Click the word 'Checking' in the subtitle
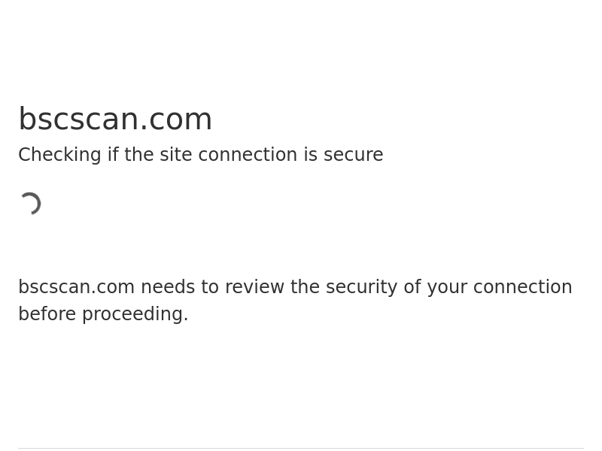This screenshot has width=602, height=451. click(x=60, y=155)
